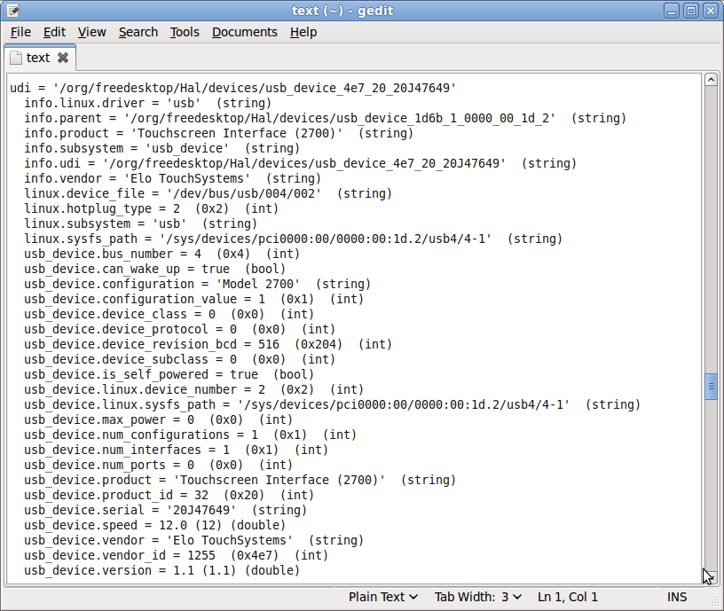Click the usb_device.product_id = 32 line
The height and width of the screenshot is (611, 724).
169,495
